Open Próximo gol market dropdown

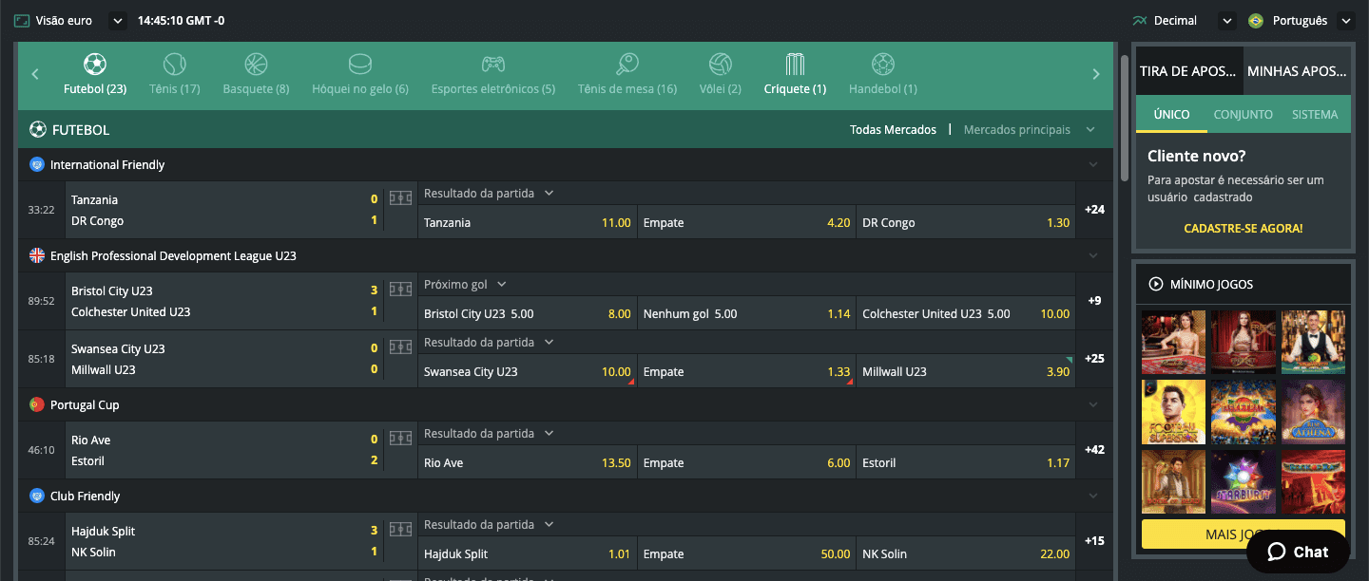pyautogui.click(x=465, y=284)
